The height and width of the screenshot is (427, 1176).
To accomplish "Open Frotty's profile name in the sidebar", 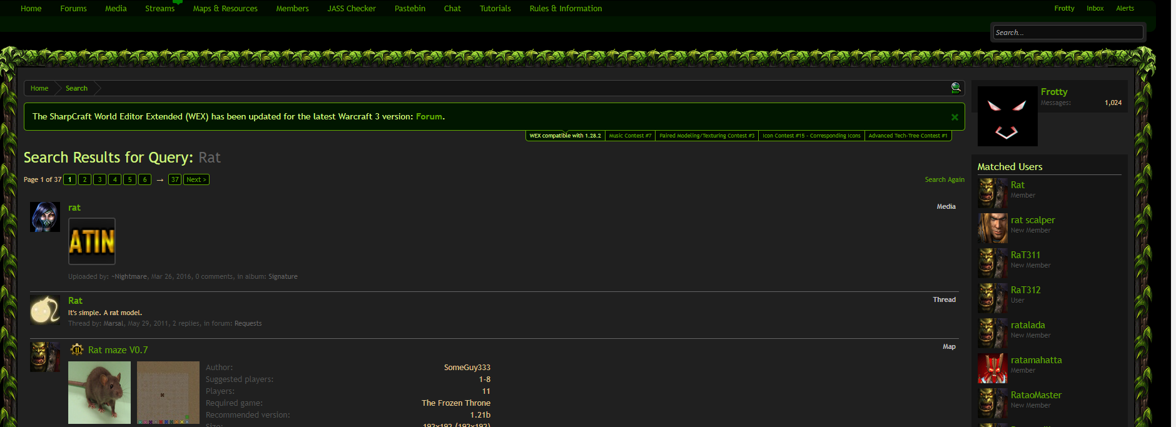I will coord(1054,92).
